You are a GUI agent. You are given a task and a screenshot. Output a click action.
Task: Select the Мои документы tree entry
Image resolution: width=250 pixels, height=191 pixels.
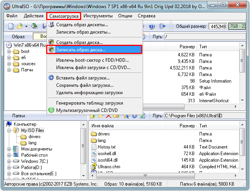click(37, 149)
